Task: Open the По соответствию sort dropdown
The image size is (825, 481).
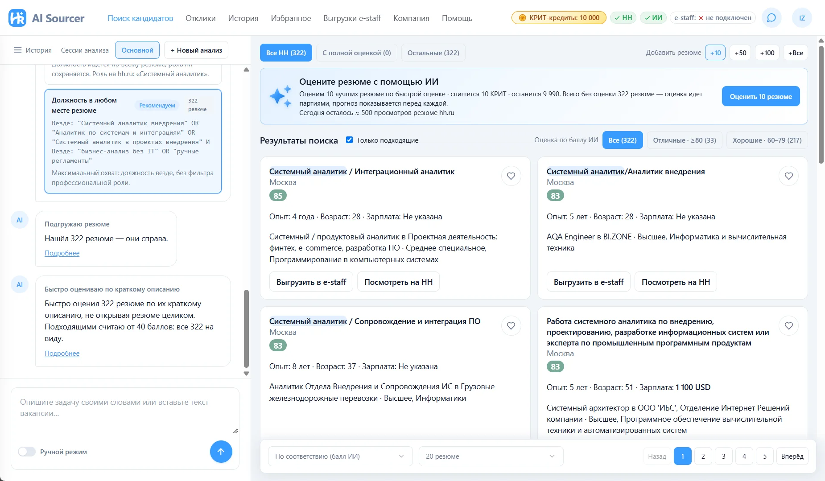Action: coord(340,456)
